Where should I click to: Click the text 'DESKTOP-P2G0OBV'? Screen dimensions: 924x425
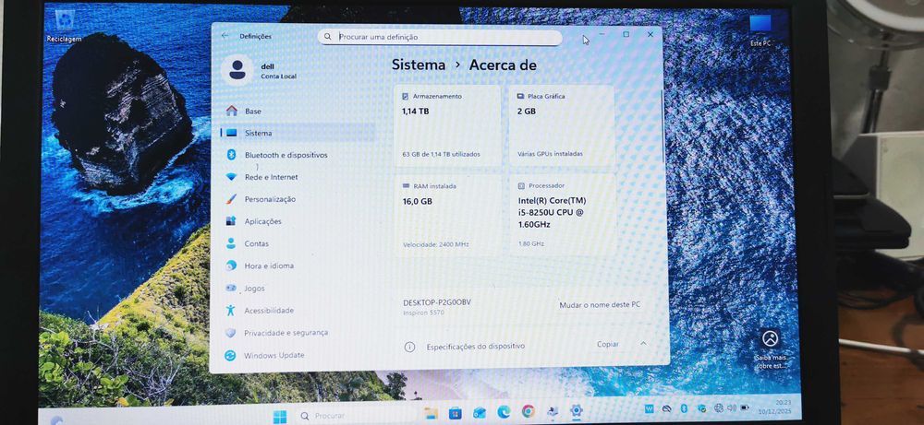click(437, 302)
